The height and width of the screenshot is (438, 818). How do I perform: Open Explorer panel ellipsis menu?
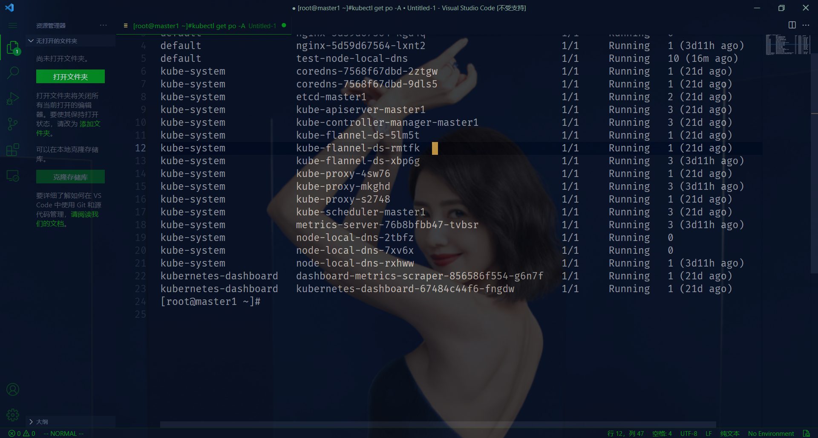pos(104,25)
